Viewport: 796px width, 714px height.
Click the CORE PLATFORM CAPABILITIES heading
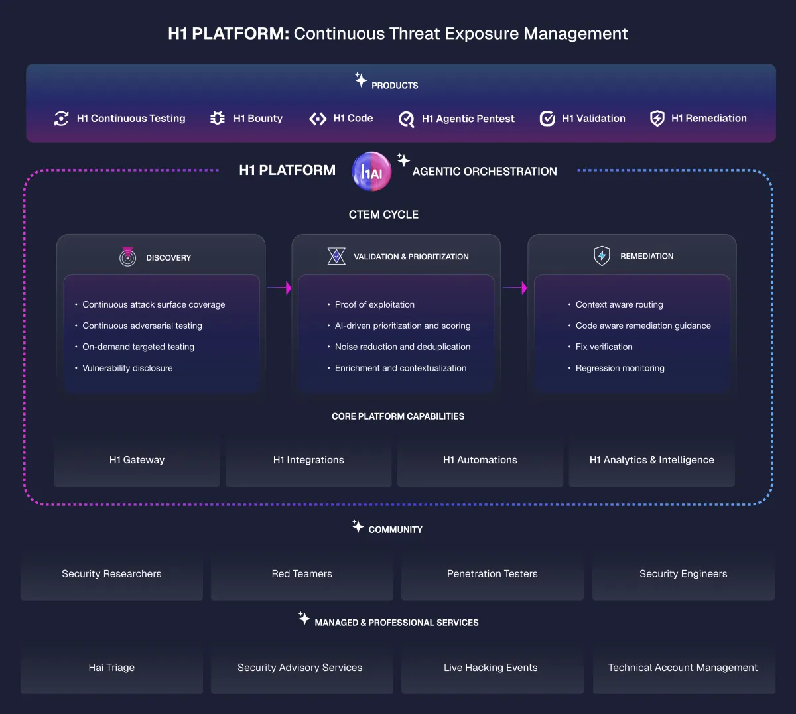[x=398, y=416]
